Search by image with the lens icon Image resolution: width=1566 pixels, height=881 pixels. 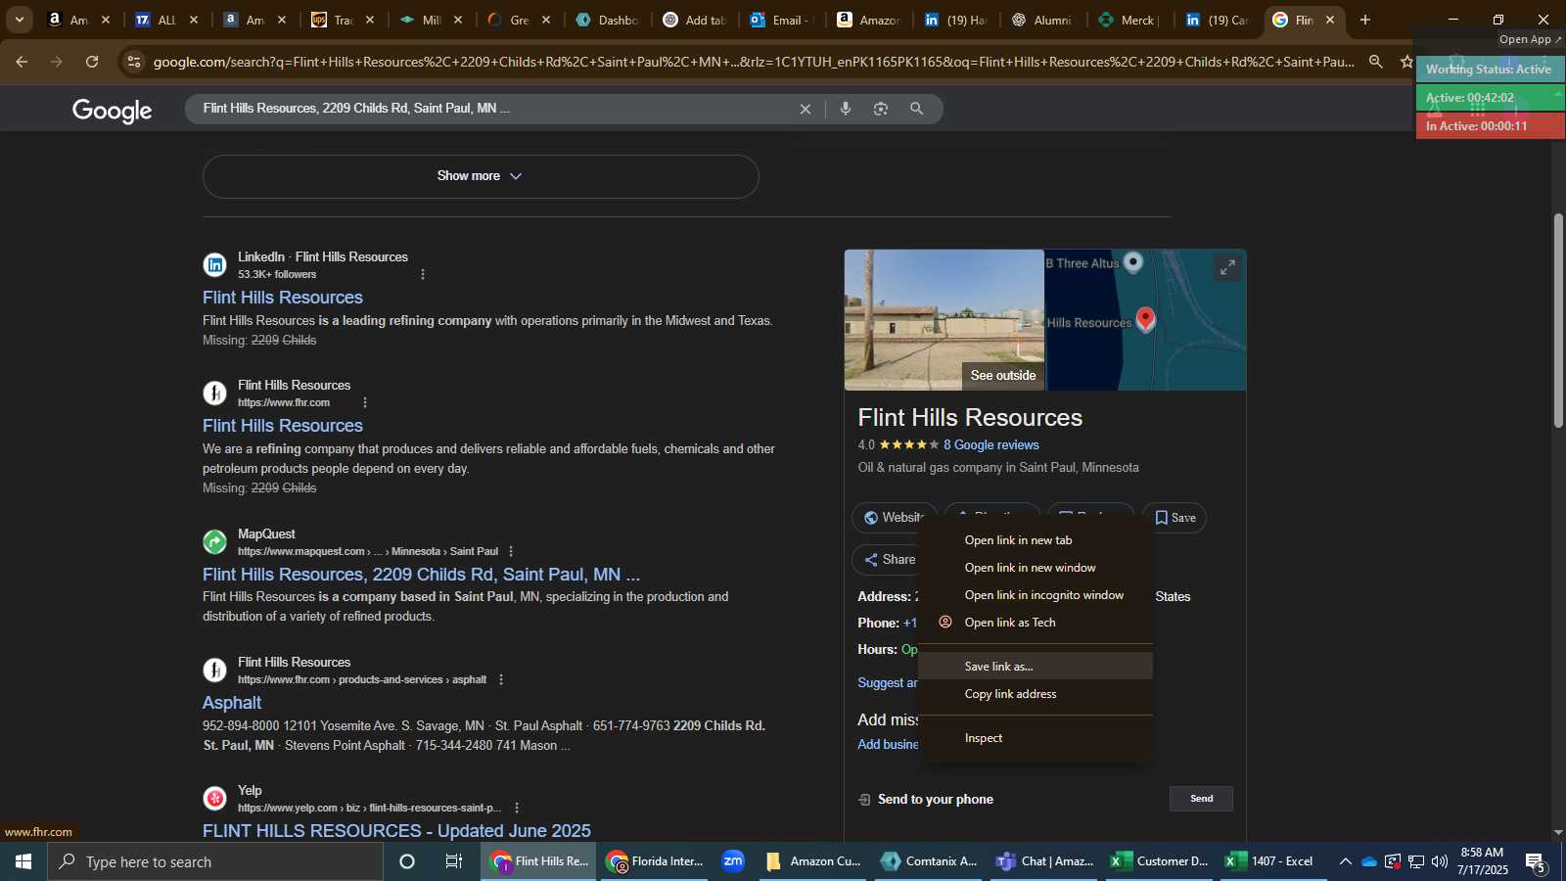tap(881, 109)
